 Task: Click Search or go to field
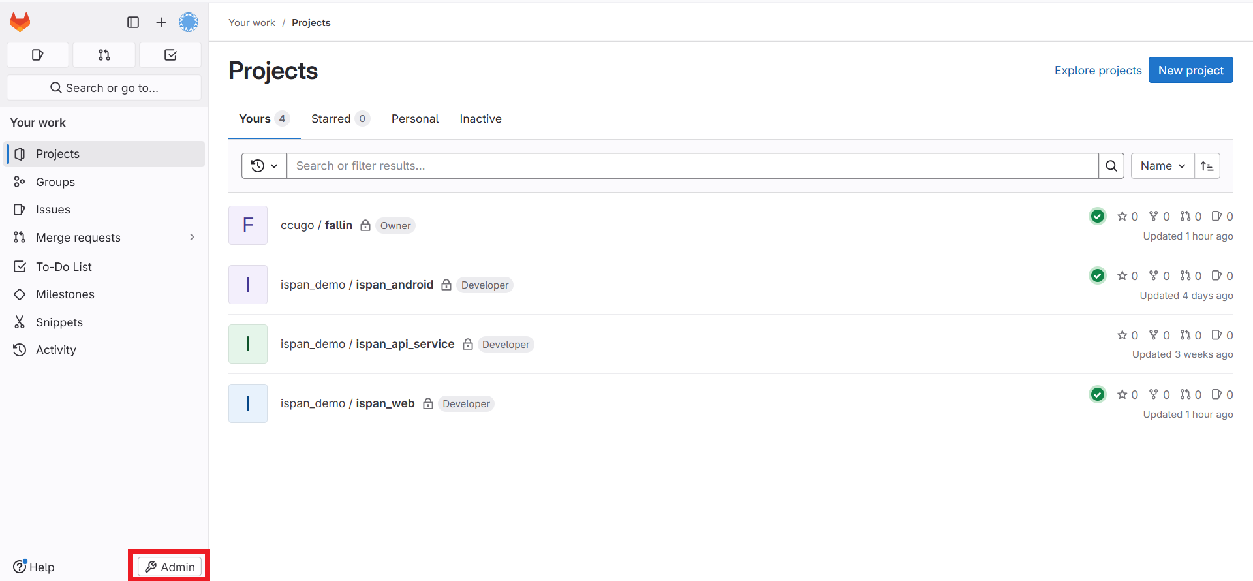[x=104, y=87]
